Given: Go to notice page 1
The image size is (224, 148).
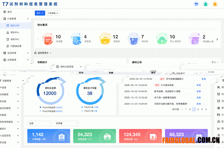Looking at the screenshot, I should click(186, 109).
